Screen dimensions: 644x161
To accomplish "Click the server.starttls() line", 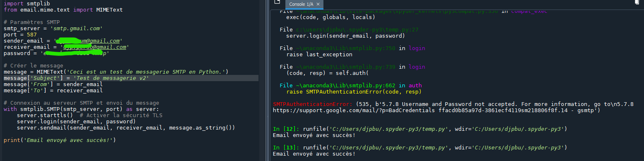I will pos(90,115).
